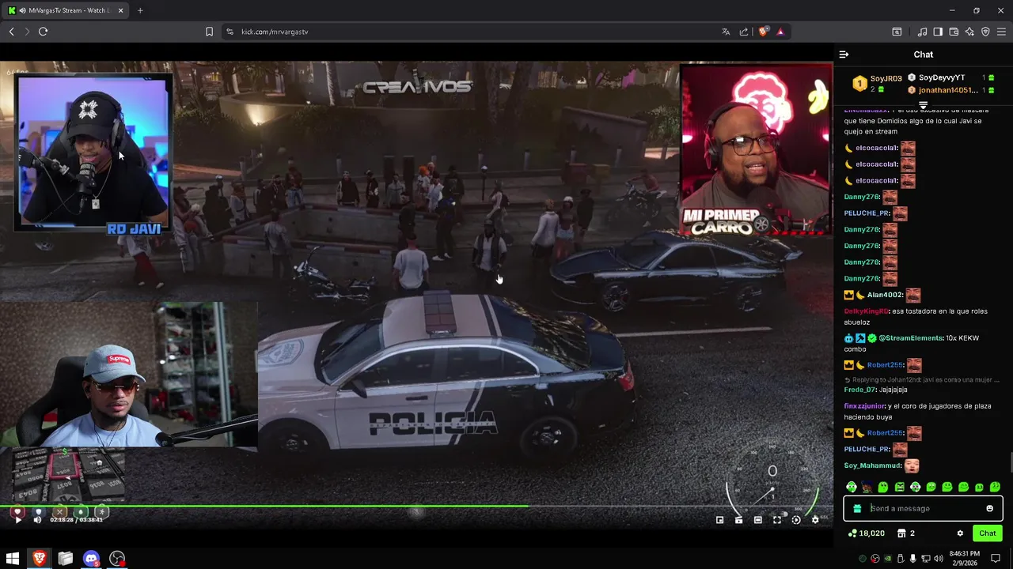Open Brave VPN shield icon
The image size is (1013, 569).
(985, 32)
